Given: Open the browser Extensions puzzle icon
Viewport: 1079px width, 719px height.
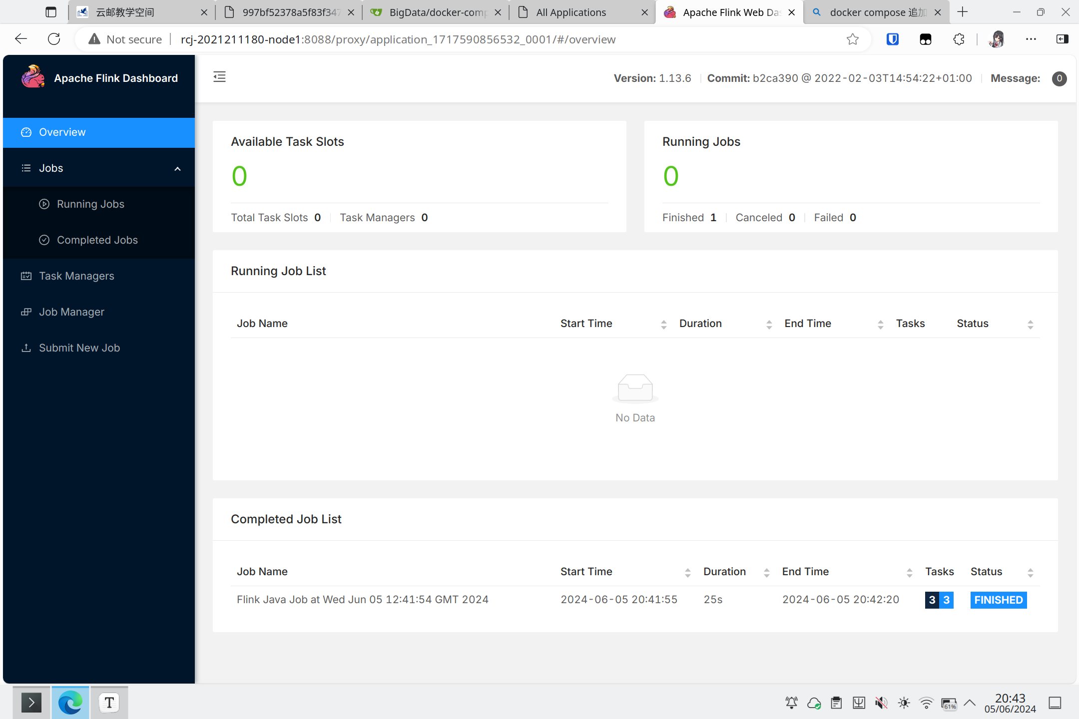Looking at the screenshot, I should pos(959,39).
